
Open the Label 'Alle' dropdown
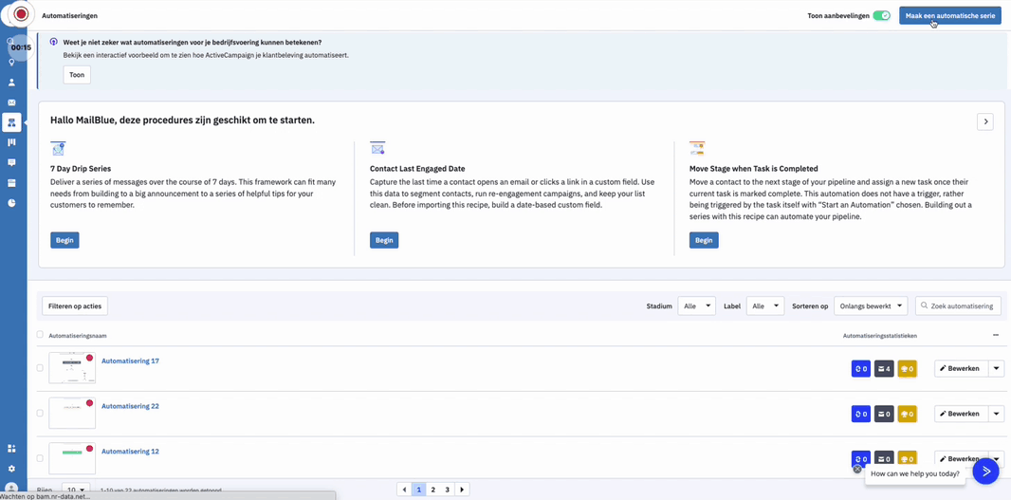click(765, 306)
